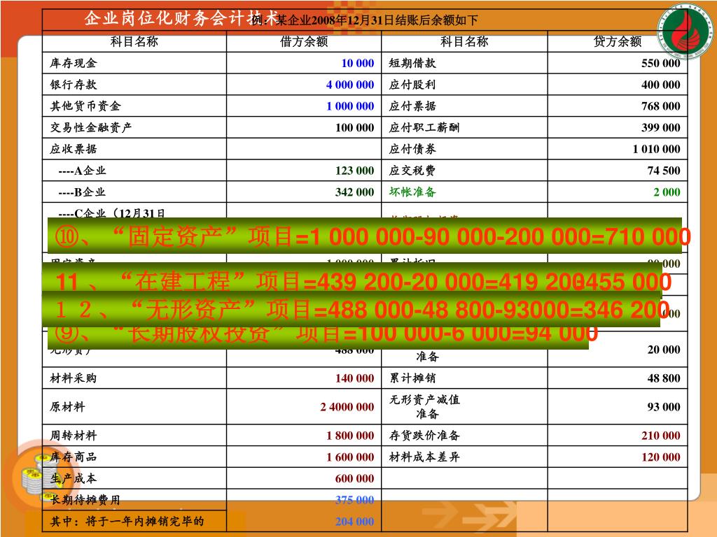
Task: Click the 4 000 000 bank deposit amount
Action: click(349, 85)
